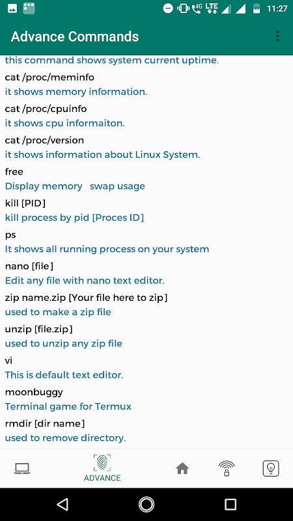Tap the moonbuggy command entry
Viewport: 293px width, 521px height.
click(34, 392)
